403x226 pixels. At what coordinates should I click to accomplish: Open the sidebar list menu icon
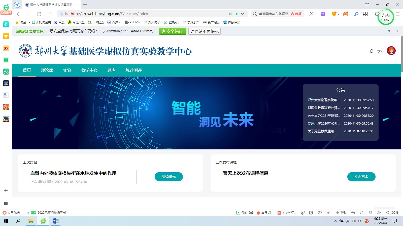click(x=6, y=203)
